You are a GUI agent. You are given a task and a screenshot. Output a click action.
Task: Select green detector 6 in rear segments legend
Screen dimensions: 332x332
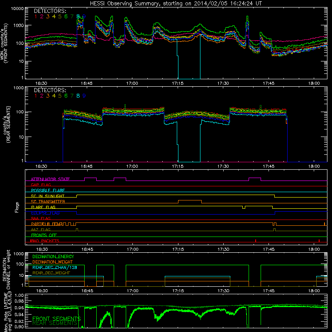(66, 96)
